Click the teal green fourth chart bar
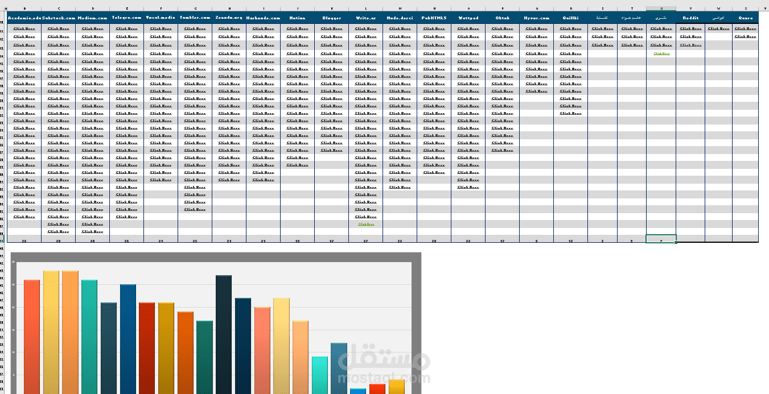The width and height of the screenshot is (769, 394). (89, 337)
